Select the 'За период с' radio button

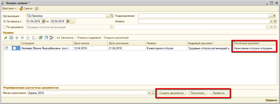4,21
